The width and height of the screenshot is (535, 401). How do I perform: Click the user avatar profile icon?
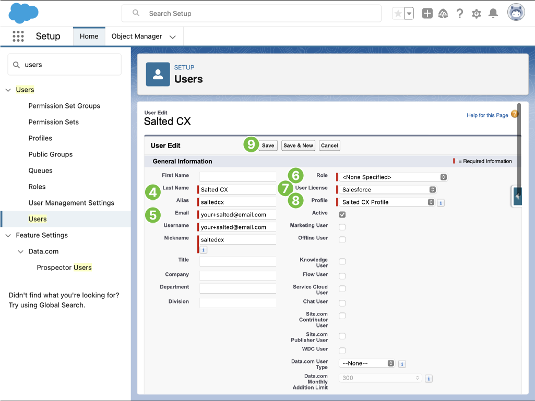(x=516, y=13)
